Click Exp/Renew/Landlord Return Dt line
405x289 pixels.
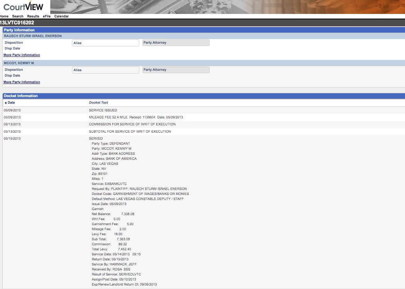click(124, 284)
